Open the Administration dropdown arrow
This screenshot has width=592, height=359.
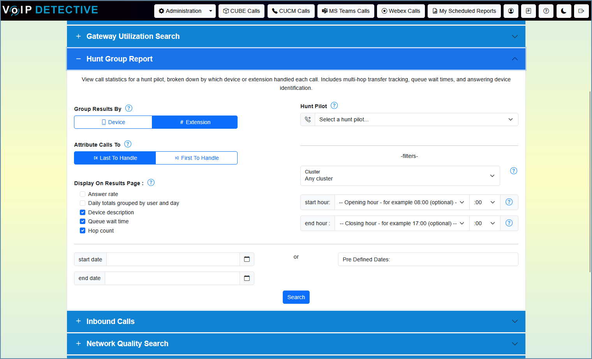(211, 11)
